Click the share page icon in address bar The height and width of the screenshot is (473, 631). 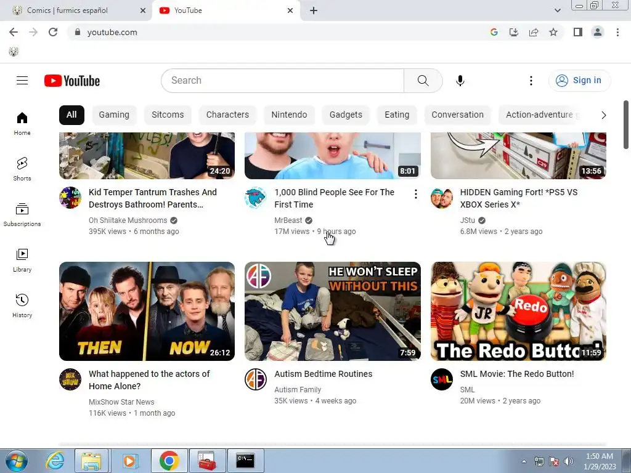[534, 32]
